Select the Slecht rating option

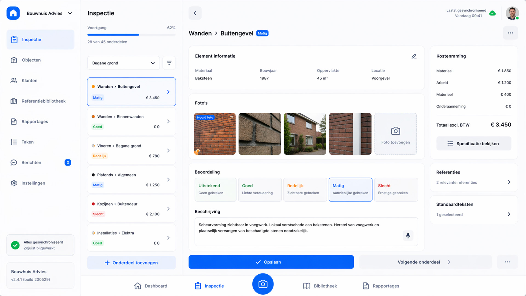[x=396, y=190]
